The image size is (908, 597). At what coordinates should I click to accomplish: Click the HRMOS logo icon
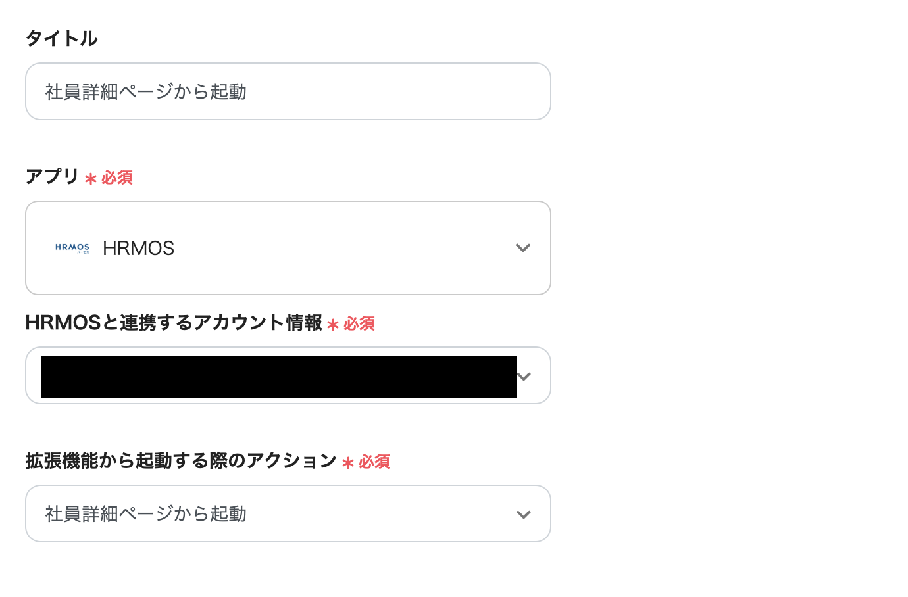point(72,248)
